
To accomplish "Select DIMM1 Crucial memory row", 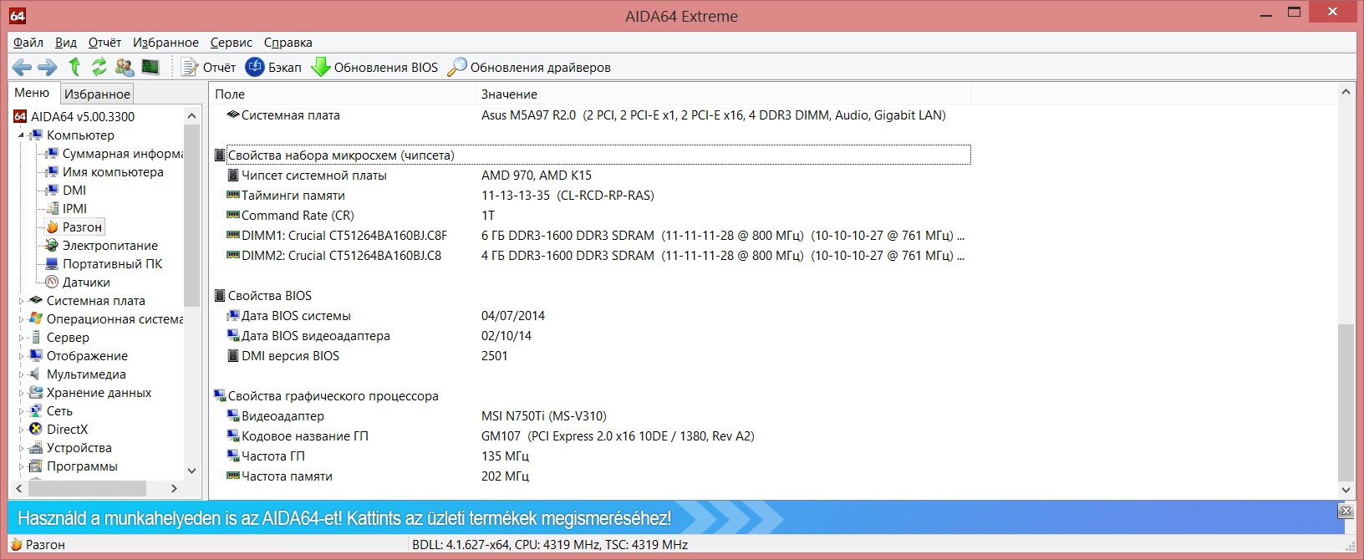I will [x=592, y=236].
